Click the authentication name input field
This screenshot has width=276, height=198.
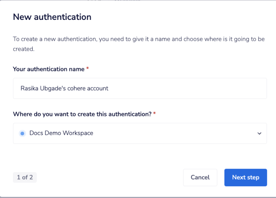click(x=140, y=88)
